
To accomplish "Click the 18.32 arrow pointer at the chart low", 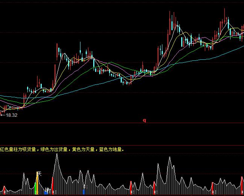I will 2,115.
